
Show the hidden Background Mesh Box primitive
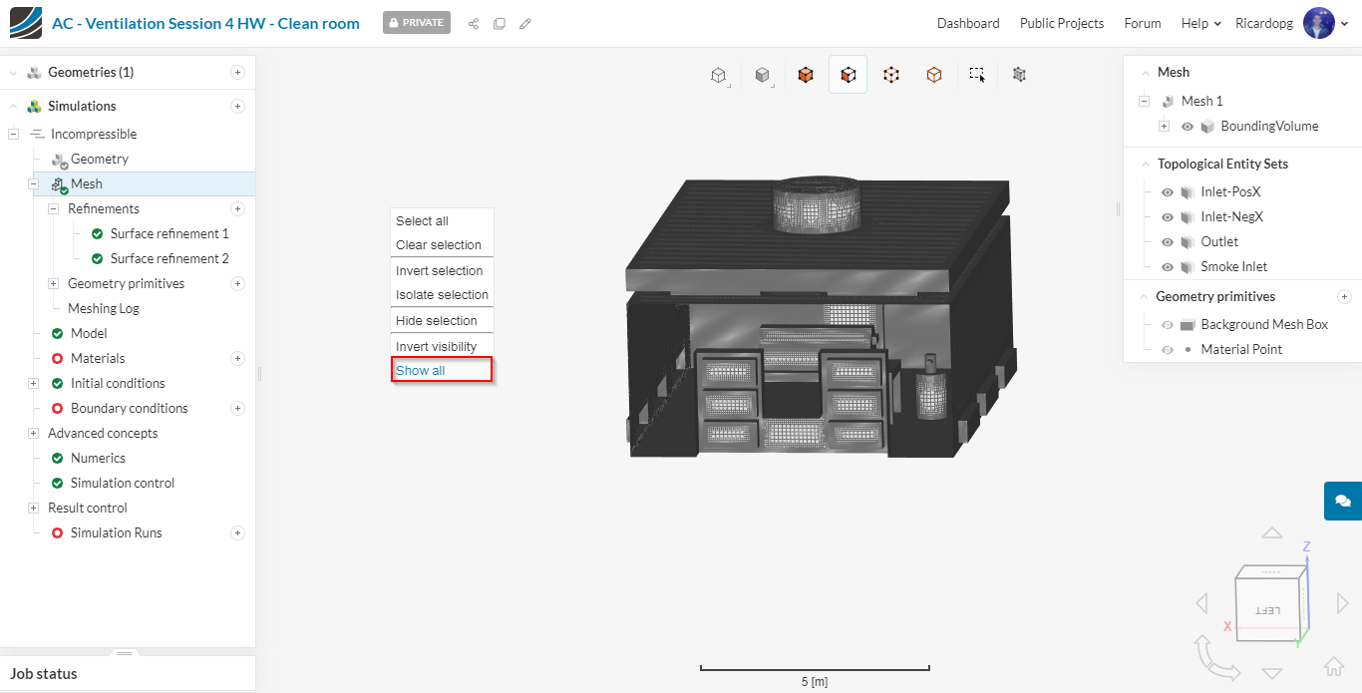(1168, 324)
